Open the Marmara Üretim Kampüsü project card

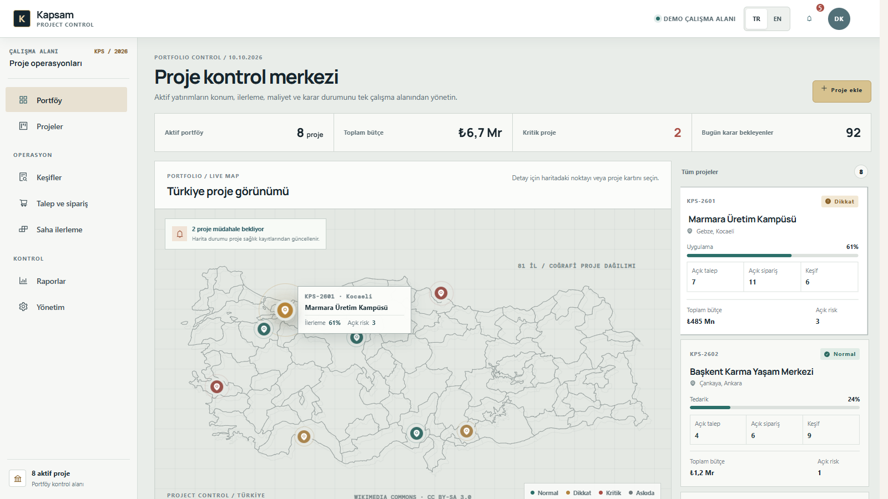coord(774,261)
